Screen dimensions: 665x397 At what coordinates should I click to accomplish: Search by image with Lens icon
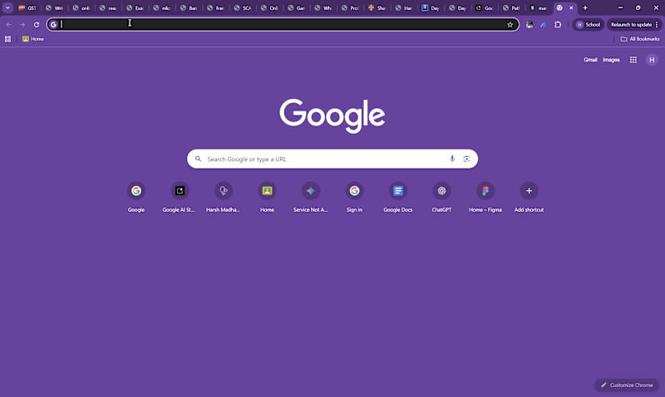[466, 159]
